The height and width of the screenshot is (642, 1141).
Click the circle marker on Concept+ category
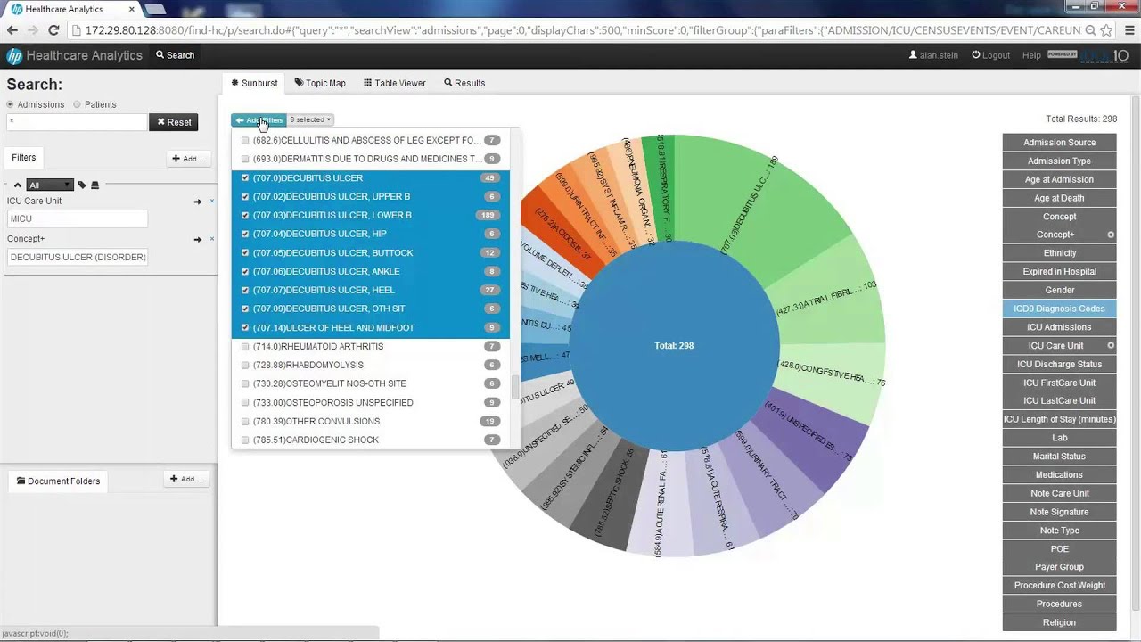(x=1111, y=235)
